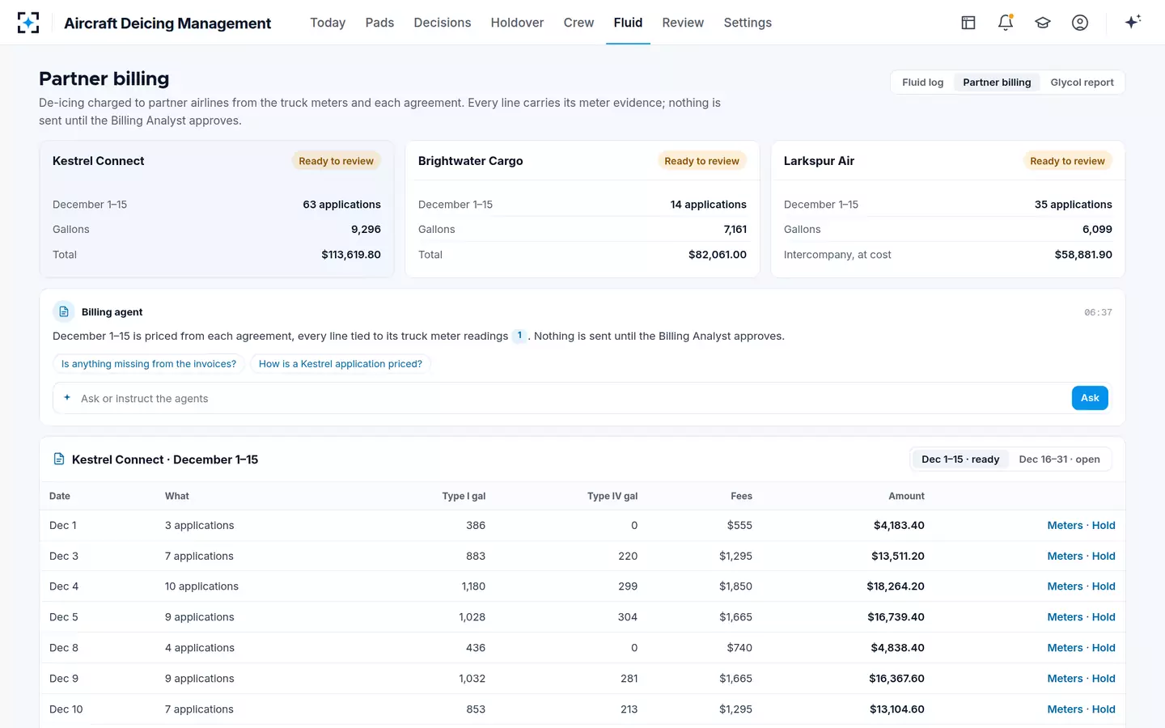This screenshot has width=1165, height=728.
Task: Open Meters for Dec 1 row
Action: point(1065,526)
